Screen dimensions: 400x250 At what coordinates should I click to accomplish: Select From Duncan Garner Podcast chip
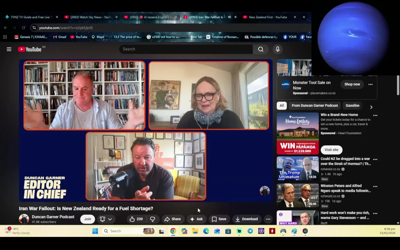tap(314, 106)
